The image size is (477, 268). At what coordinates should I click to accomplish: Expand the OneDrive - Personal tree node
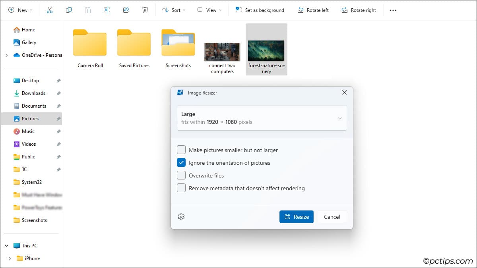(x=6, y=55)
